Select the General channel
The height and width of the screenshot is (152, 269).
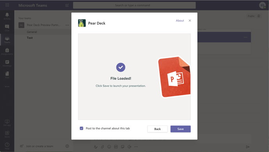point(32,32)
